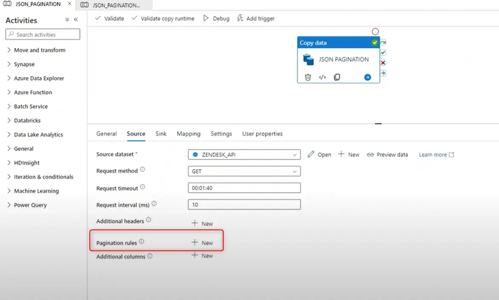This screenshot has height=300, width=499.
Task: Open the Source dataset dropdown
Action: (244, 154)
